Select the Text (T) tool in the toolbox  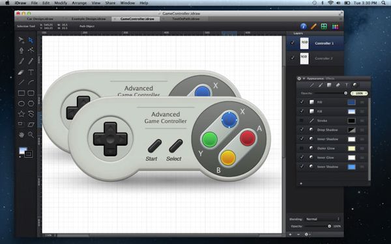(x=31, y=72)
